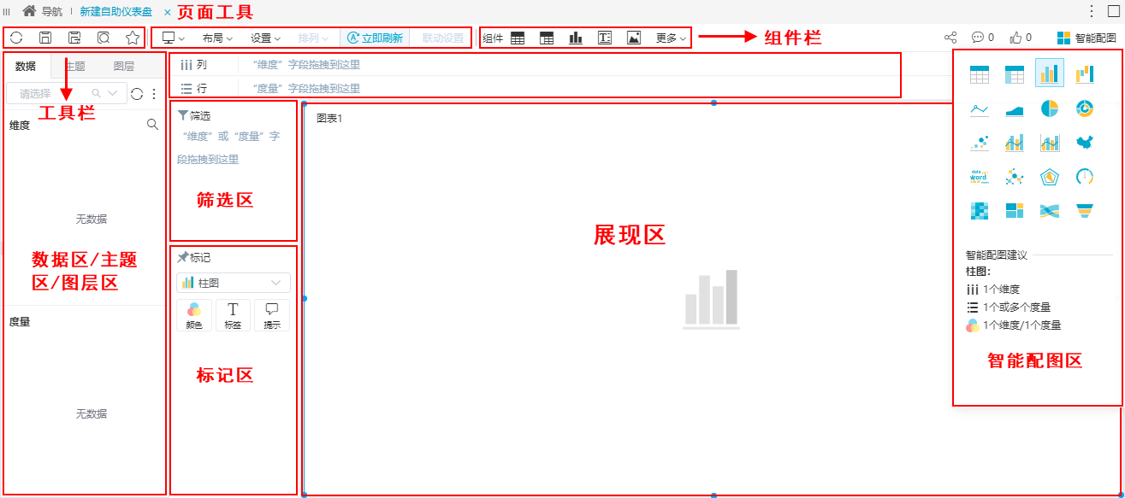
Task: Choose the heat map chart type
Action: pos(980,211)
